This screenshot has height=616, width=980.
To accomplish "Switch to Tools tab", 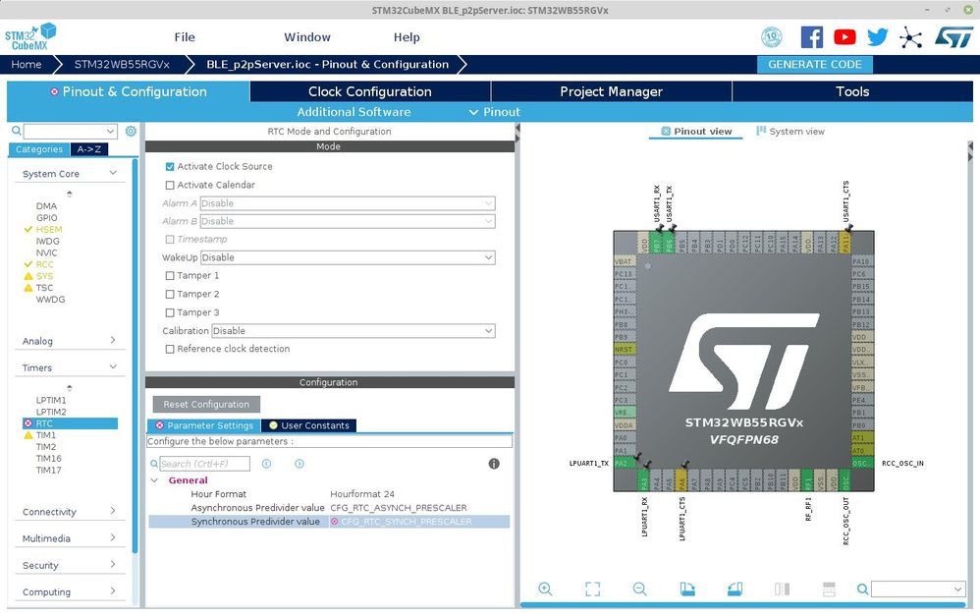I will (x=852, y=91).
